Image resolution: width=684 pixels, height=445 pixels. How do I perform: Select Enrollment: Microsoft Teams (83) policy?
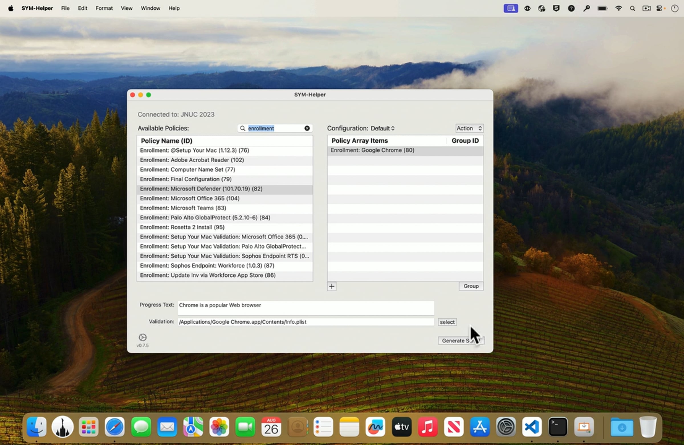[x=183, y=208]
